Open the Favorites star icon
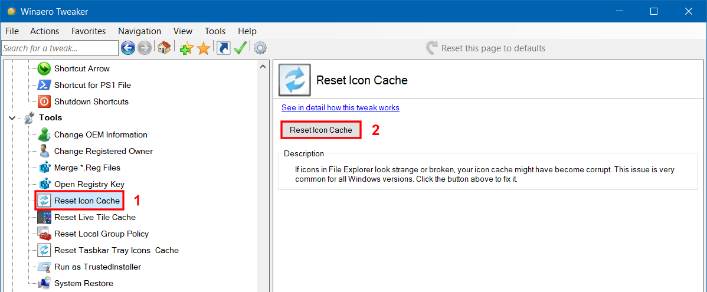 (x=204, y=48)
